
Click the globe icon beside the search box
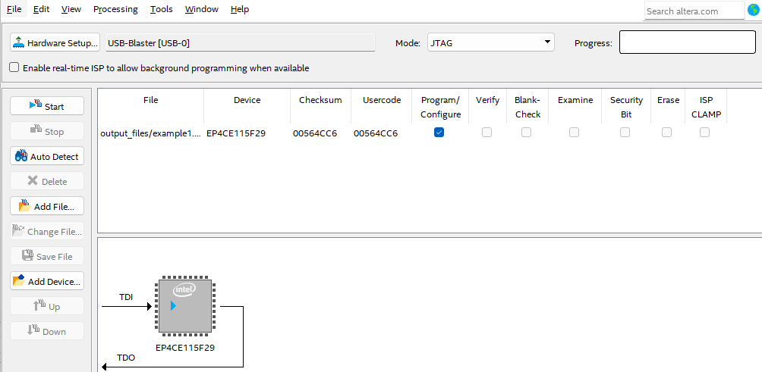[x=753, y=10]
